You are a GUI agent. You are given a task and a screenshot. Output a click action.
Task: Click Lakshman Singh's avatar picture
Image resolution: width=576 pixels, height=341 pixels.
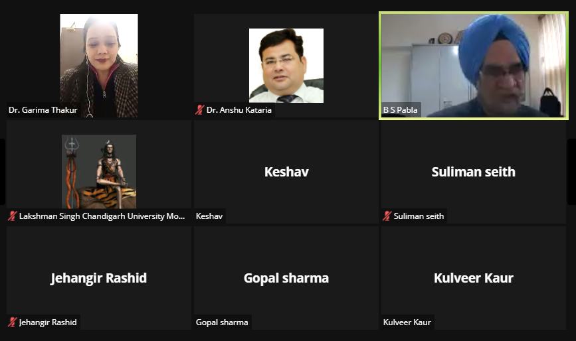pos(99,172)
